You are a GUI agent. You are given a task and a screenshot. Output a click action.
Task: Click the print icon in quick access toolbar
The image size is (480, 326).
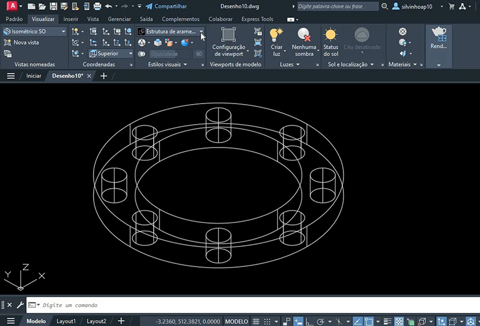point(97,6)
